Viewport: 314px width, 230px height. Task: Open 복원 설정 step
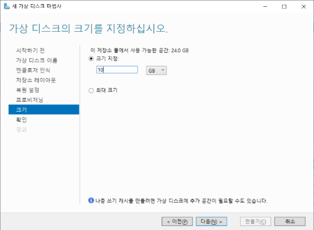pos(28,90)
